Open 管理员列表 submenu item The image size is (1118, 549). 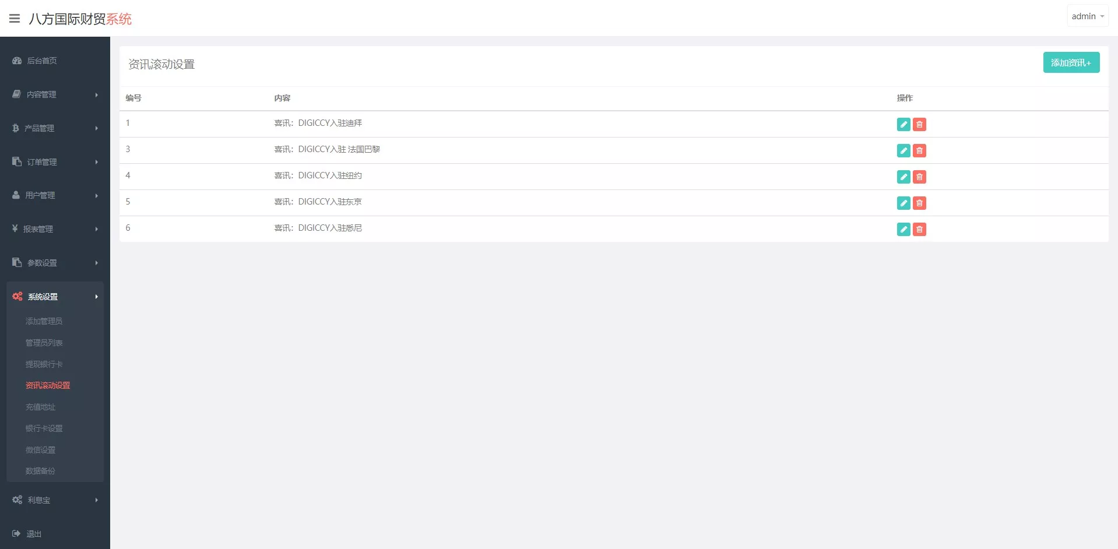click(x=44, y=343)
